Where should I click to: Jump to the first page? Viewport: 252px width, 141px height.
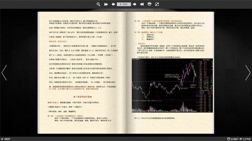pos(106,4)
